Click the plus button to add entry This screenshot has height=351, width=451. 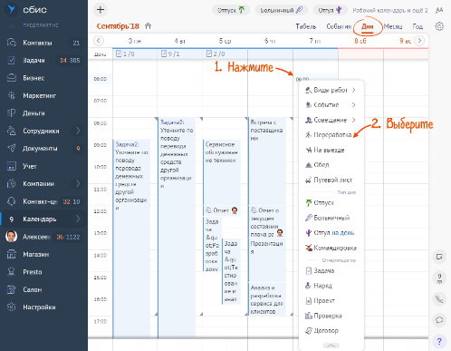coord(101,10)
